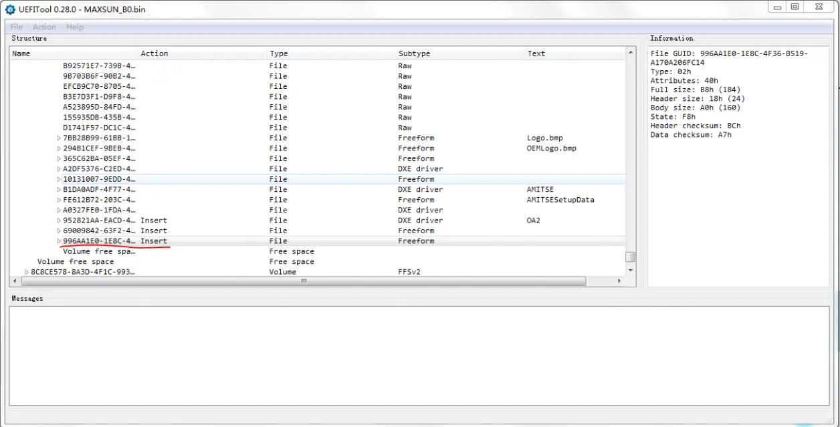Click 'Data checksum: A7h' in Information panel
Image resolution: width=840 pixels, height=427 pixels.
pos(691,135)
